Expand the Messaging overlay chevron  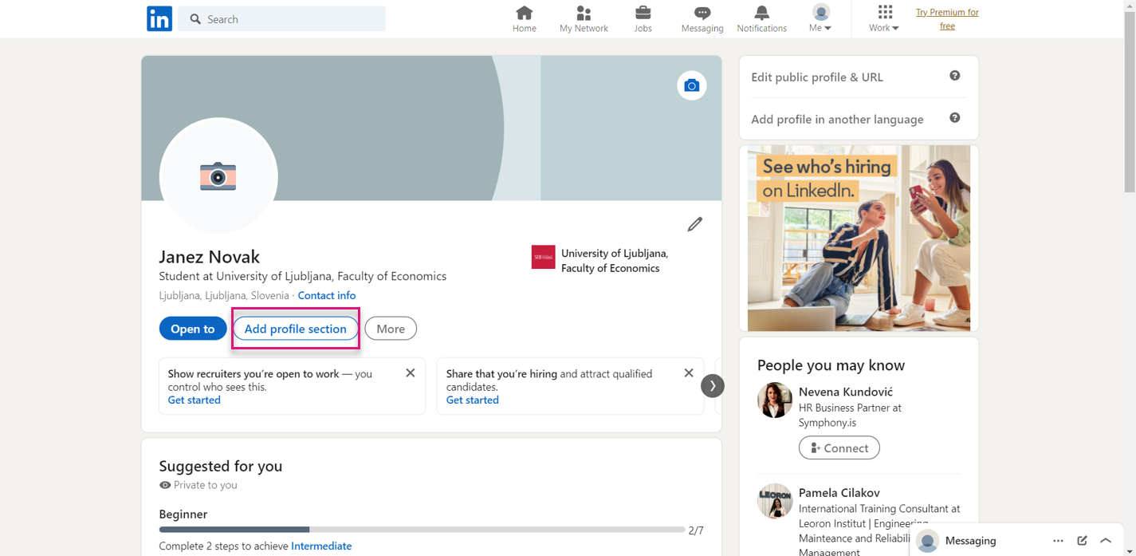[1106, 541]
